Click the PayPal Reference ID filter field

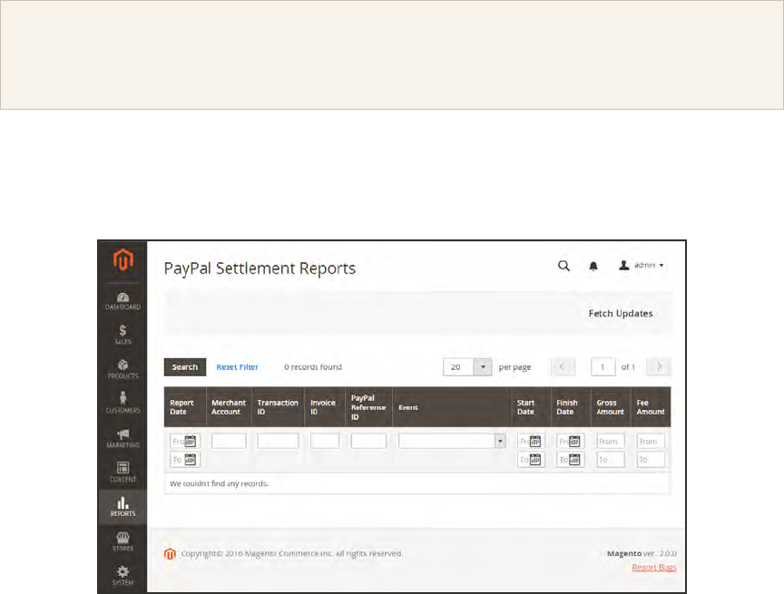368,441
